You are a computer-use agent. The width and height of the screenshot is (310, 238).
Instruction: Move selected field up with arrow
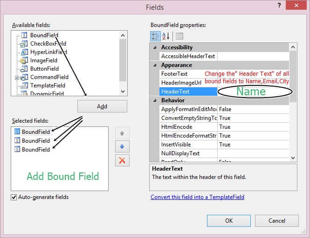pos(122,133)
